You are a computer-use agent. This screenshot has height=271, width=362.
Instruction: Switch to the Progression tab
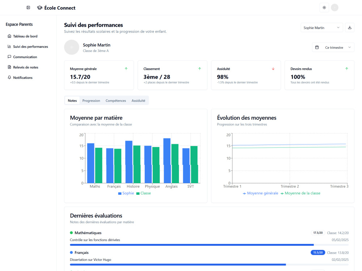tap(91, 100)
